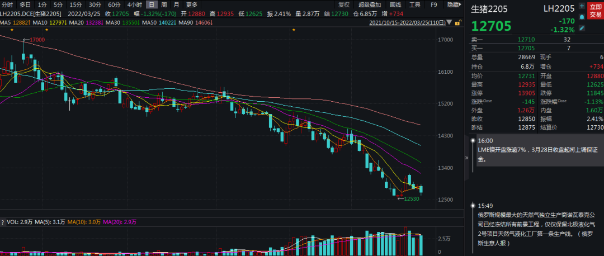Click the VOL: 2.9万 volume label
Image resolution: width=604 pixels, height=256 pixels.
(x=20, y=222)
